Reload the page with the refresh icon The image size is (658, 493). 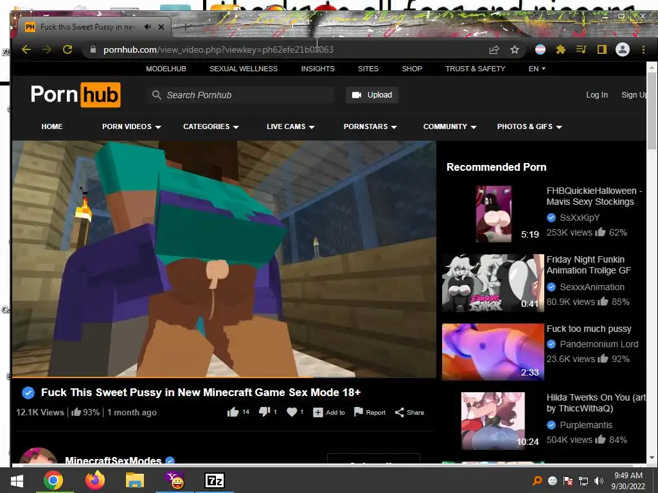(x=67, y=49)
